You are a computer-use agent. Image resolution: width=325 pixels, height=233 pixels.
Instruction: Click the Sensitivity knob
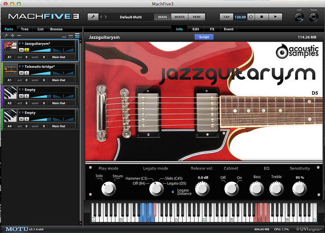click(300, 188)
